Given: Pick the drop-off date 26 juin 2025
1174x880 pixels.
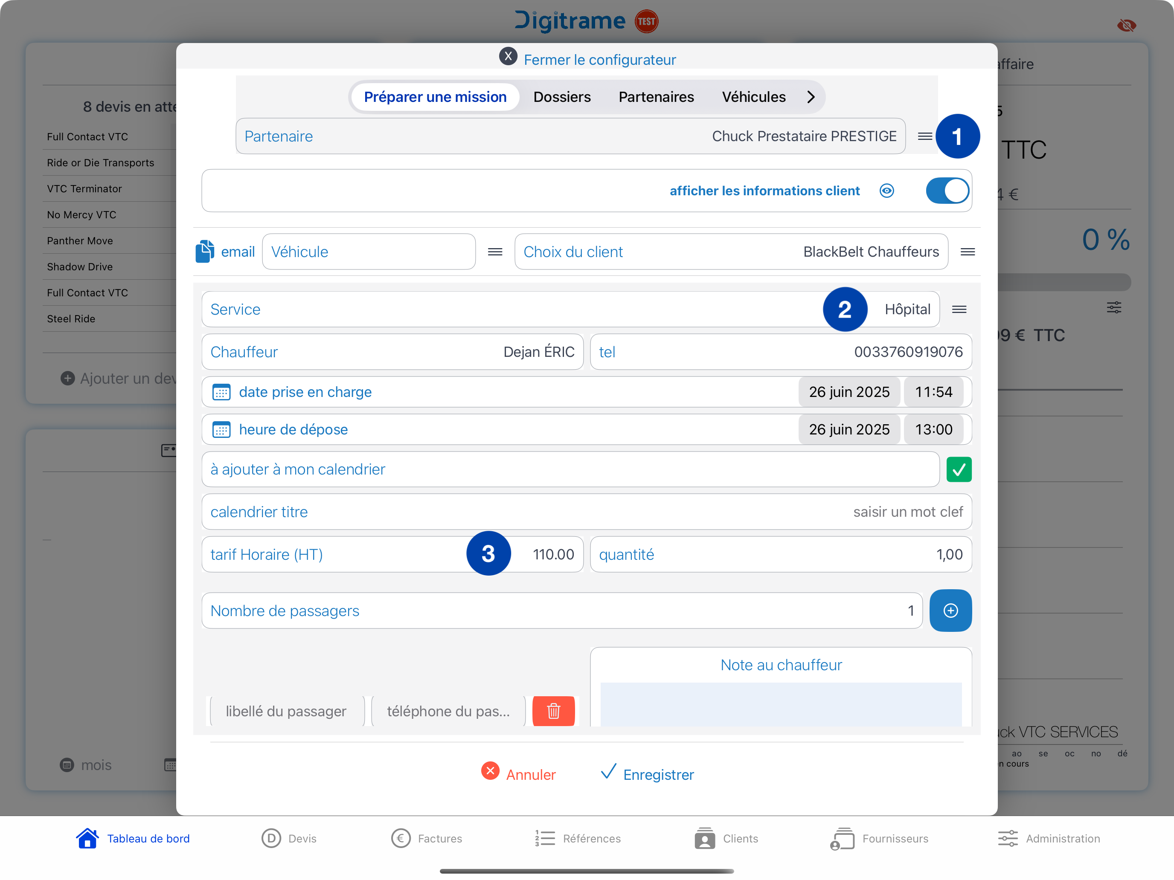Looking at the screenshot, I should (849, 430).
